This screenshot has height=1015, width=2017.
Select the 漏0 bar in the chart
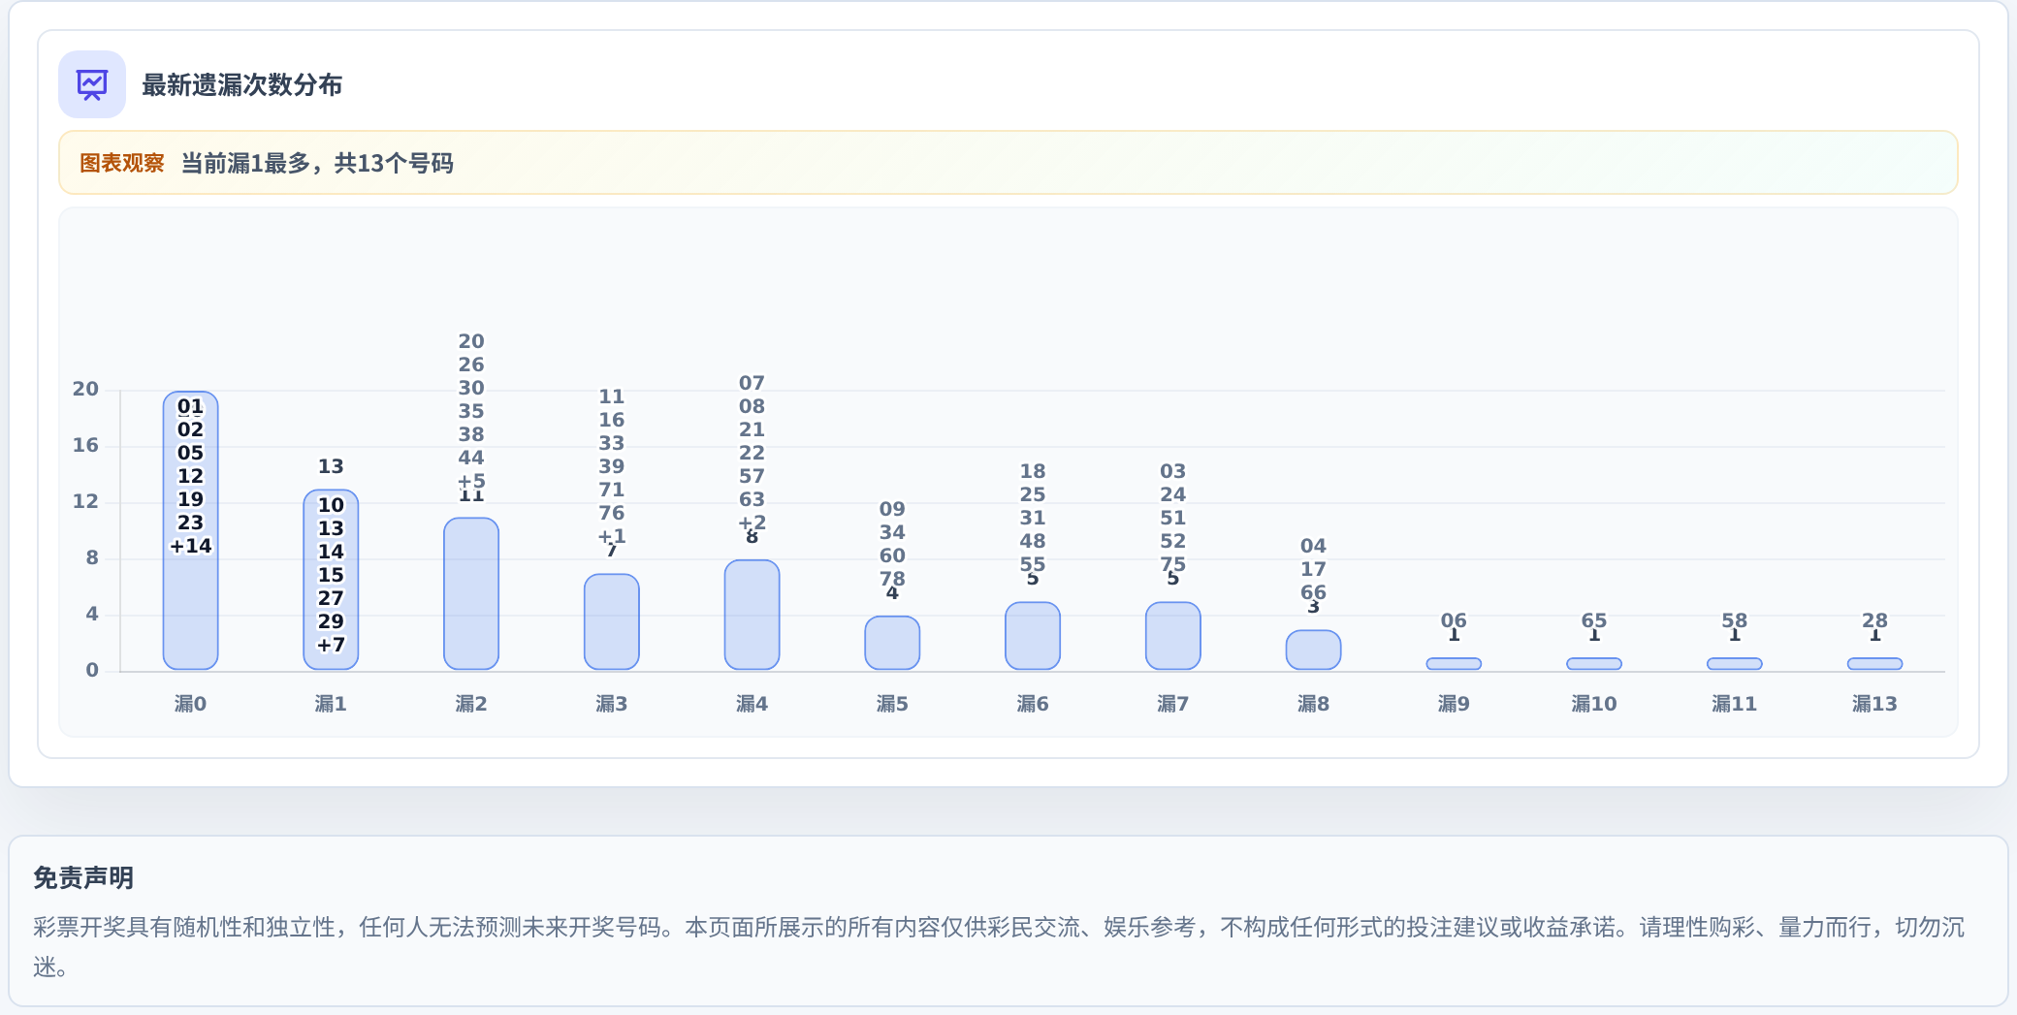point(190,530)
